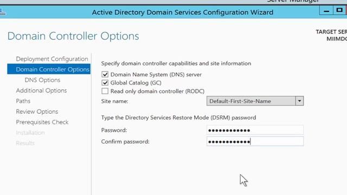The width and height of the screenshot is (347, 195).
Task: Click the greyed Installation step
Action: coord(30,133)
